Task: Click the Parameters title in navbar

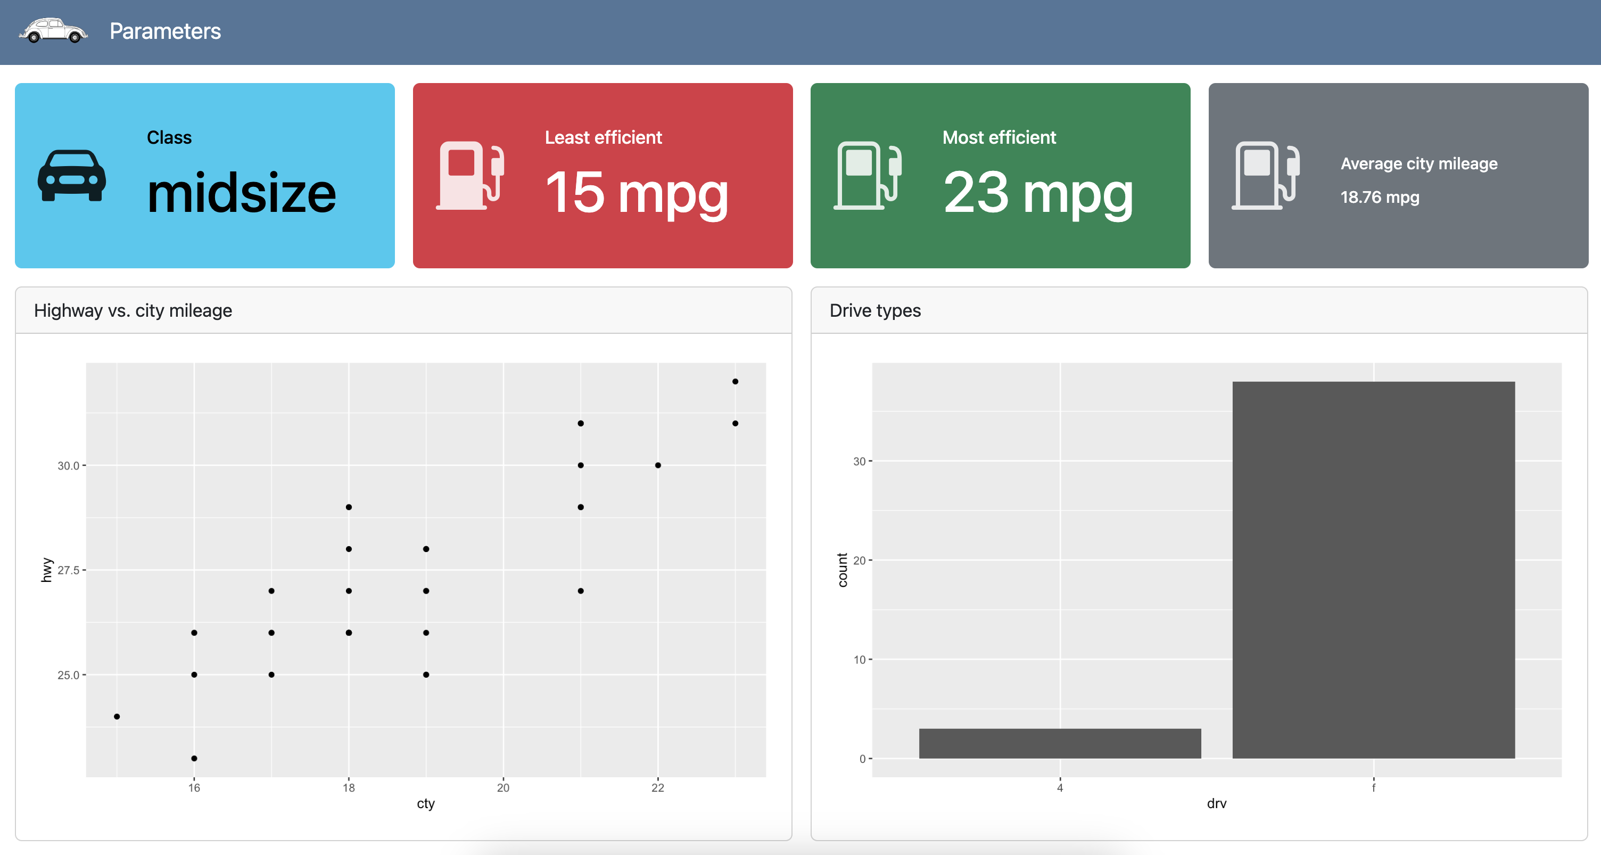Action: tap(164, 31)
